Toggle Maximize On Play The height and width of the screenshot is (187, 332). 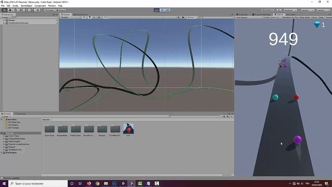tap(290, 17)
